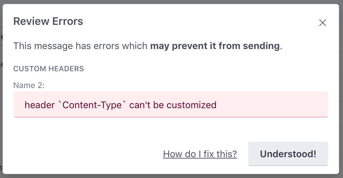The width and height of the screenshot is (343, 178).
Task: Click the dimmed backdrop left of the dialog
Action: 1,101
